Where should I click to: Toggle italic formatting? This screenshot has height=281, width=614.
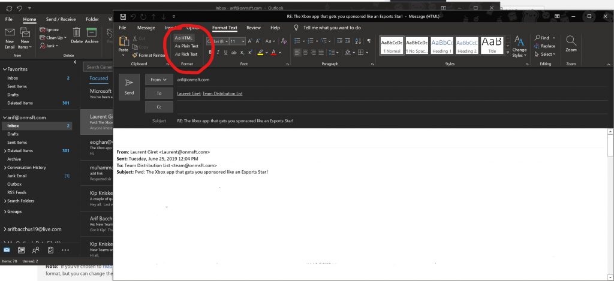click(218, 53)
